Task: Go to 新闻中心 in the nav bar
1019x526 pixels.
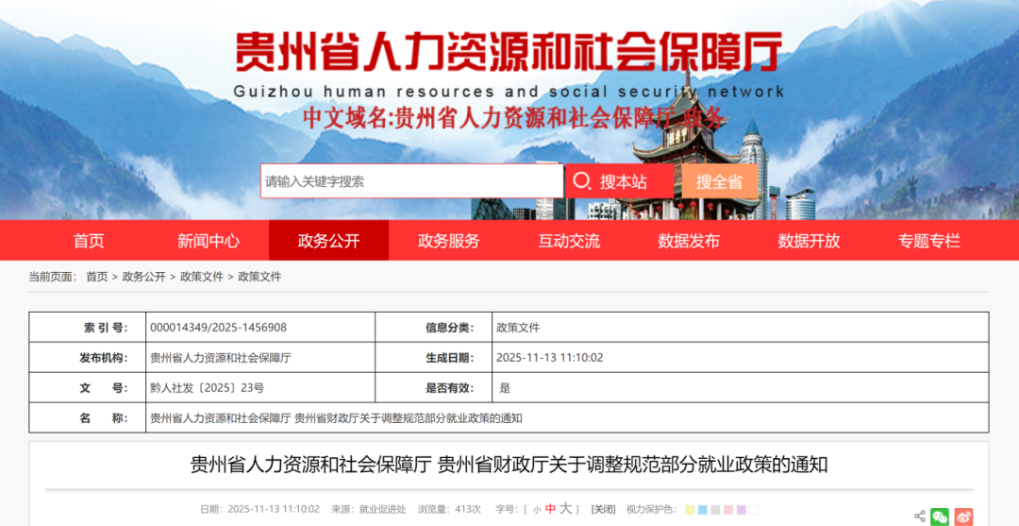Action: (x=209, y=241)
